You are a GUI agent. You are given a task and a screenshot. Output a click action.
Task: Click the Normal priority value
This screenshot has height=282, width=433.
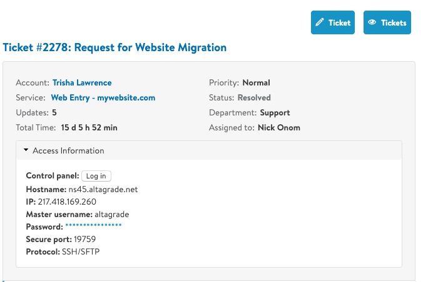pos(256,82)
